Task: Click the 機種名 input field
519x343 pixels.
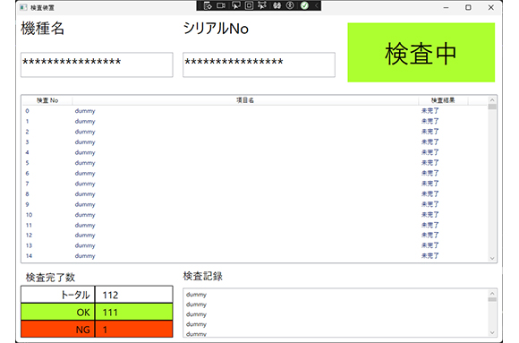Action: (x=97, y=64)
